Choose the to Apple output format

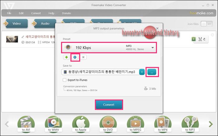pos(81,124)
